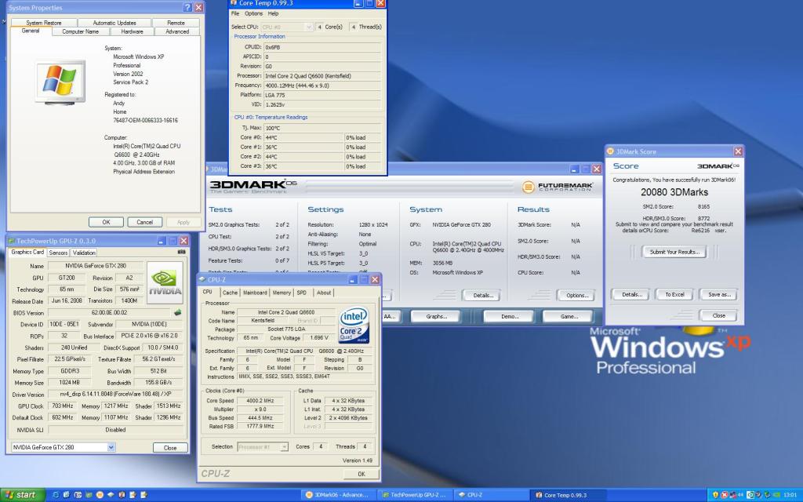Open Automatic Updates tab in System Properties
The height and width of the screenshot is (502, 803).
[114, 23]
